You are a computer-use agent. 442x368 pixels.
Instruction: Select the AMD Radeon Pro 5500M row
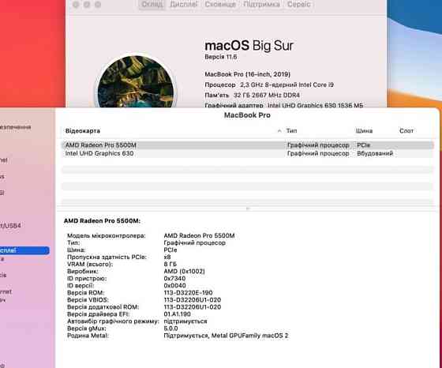click(x=248, y=145)
